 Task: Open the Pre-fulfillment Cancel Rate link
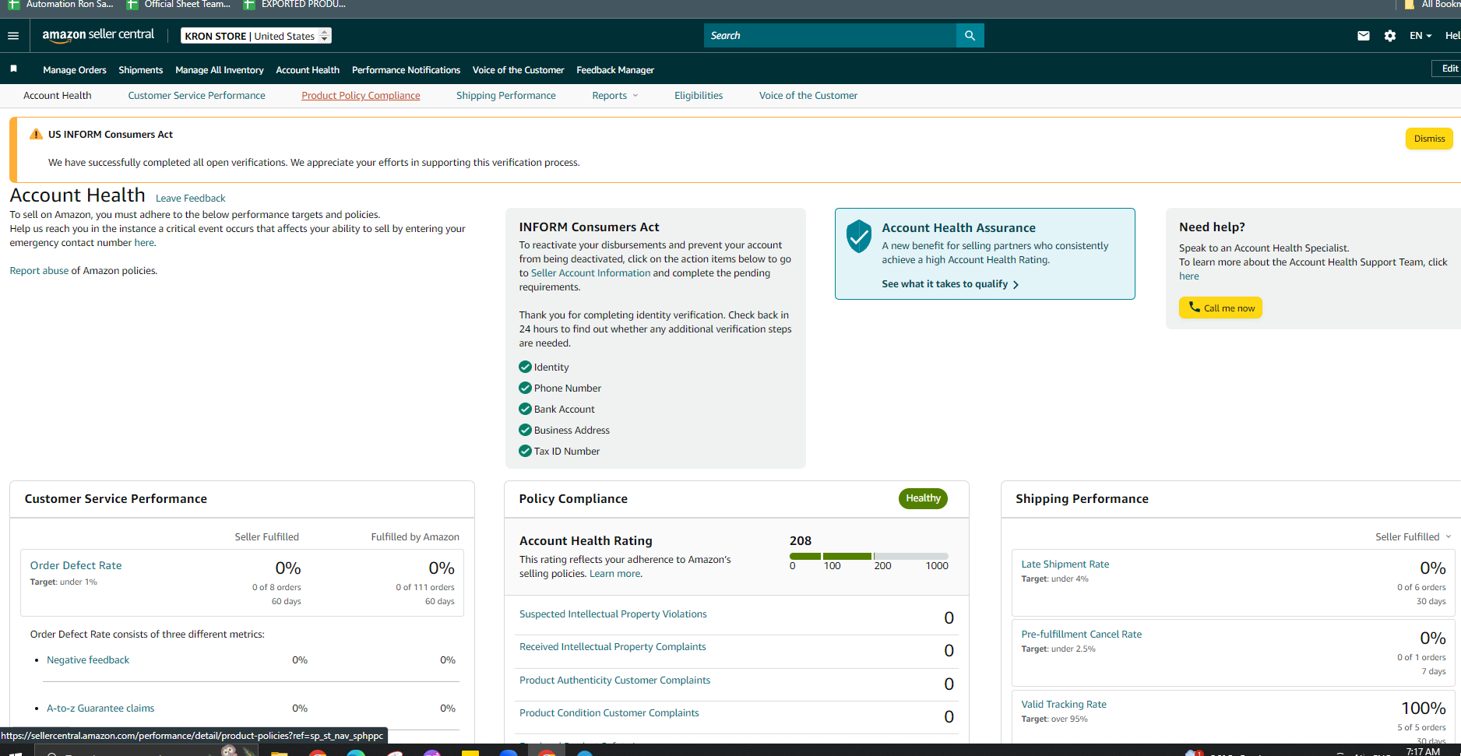1082,635
